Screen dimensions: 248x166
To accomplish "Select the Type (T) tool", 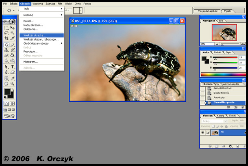I will pos(13,67).
